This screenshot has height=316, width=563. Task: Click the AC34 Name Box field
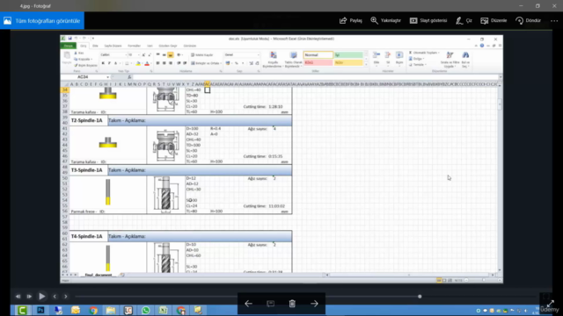click(x=83, y=77)
